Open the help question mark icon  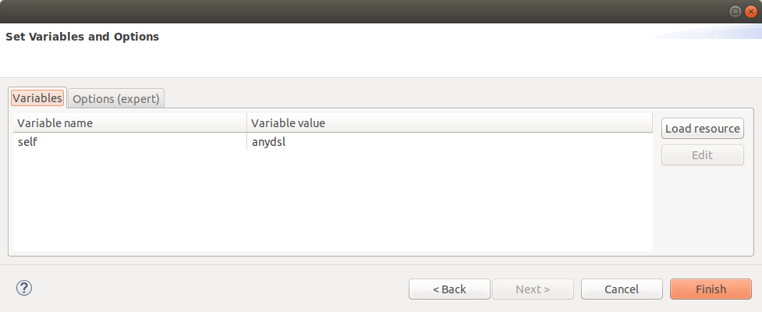click(23, 288)
